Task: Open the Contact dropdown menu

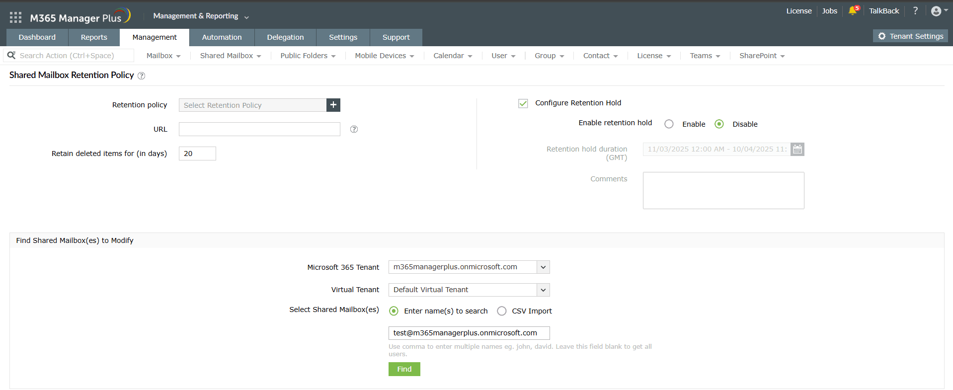Action: tap(601, 56)
